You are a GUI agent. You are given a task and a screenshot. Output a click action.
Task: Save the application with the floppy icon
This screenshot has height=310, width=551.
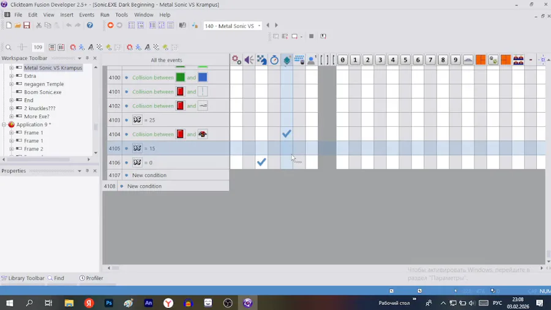(x=27, y=25)
